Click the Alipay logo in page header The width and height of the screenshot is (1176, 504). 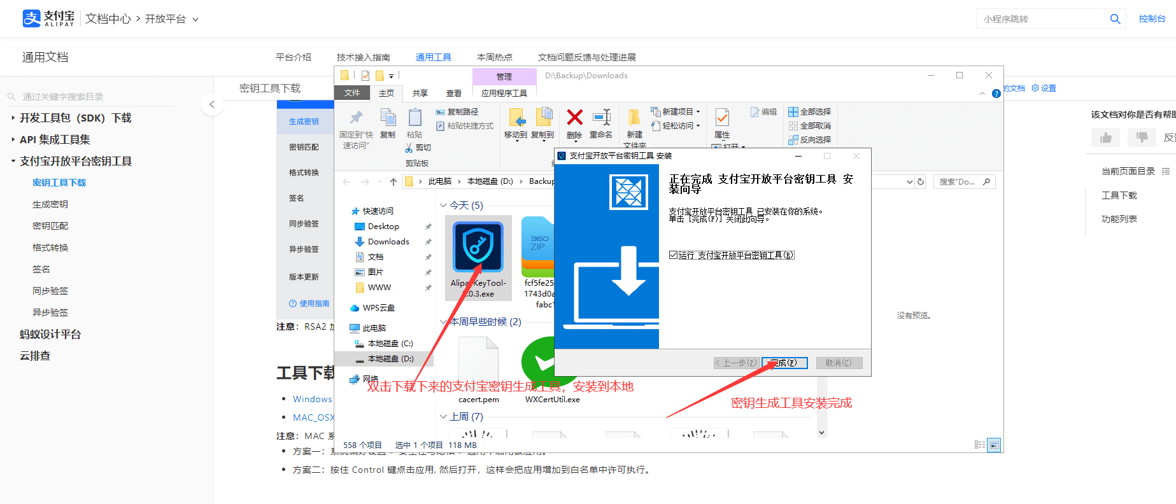(48, 18)
